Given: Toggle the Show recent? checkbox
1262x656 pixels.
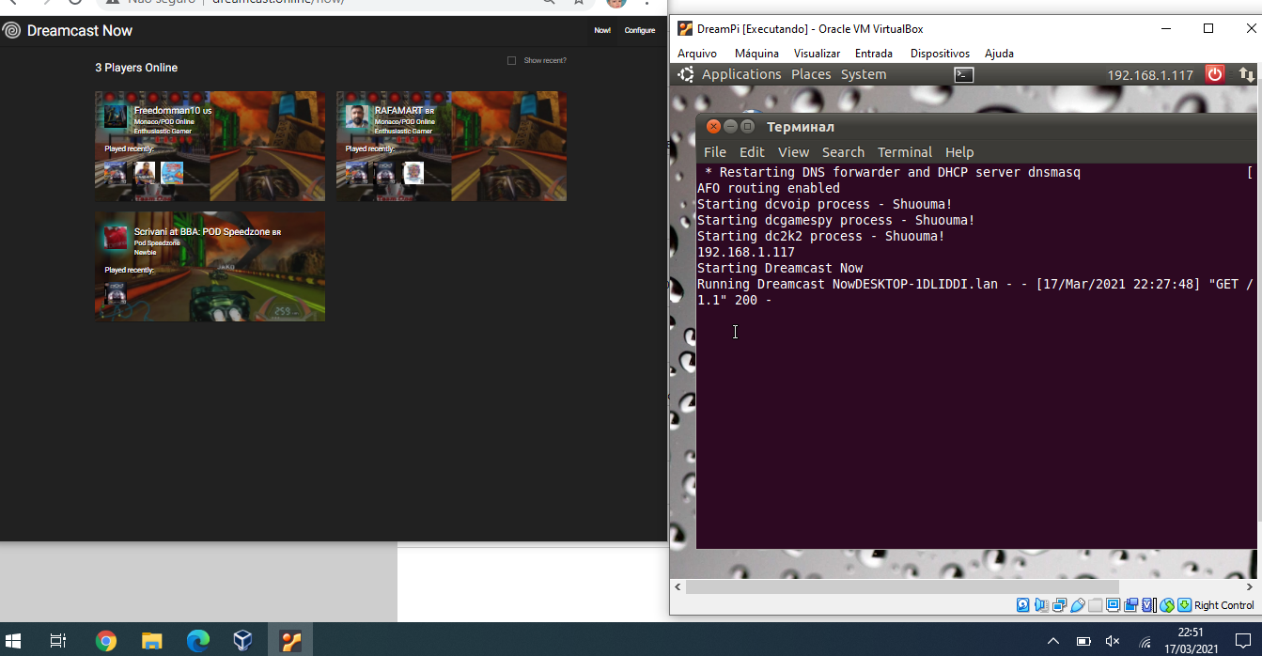Looking at the screenshot, I should tap(511, 61).
